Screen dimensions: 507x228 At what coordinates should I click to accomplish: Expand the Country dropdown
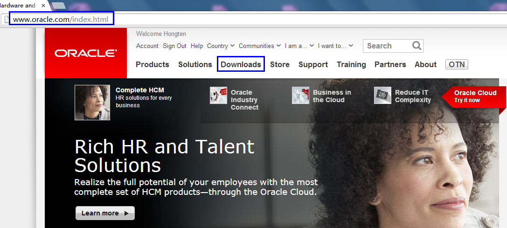[221, 46]
